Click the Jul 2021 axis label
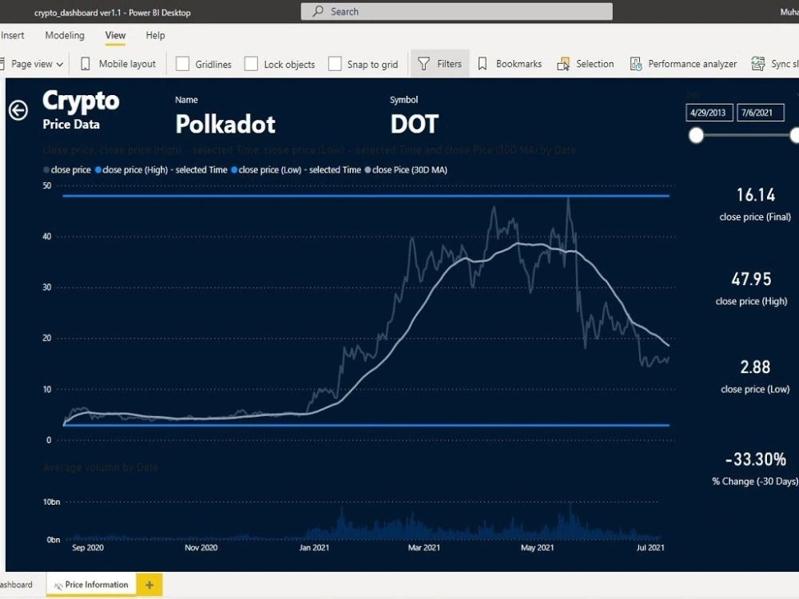This screenshot has height=599, width=799. [x=650, y=548]
